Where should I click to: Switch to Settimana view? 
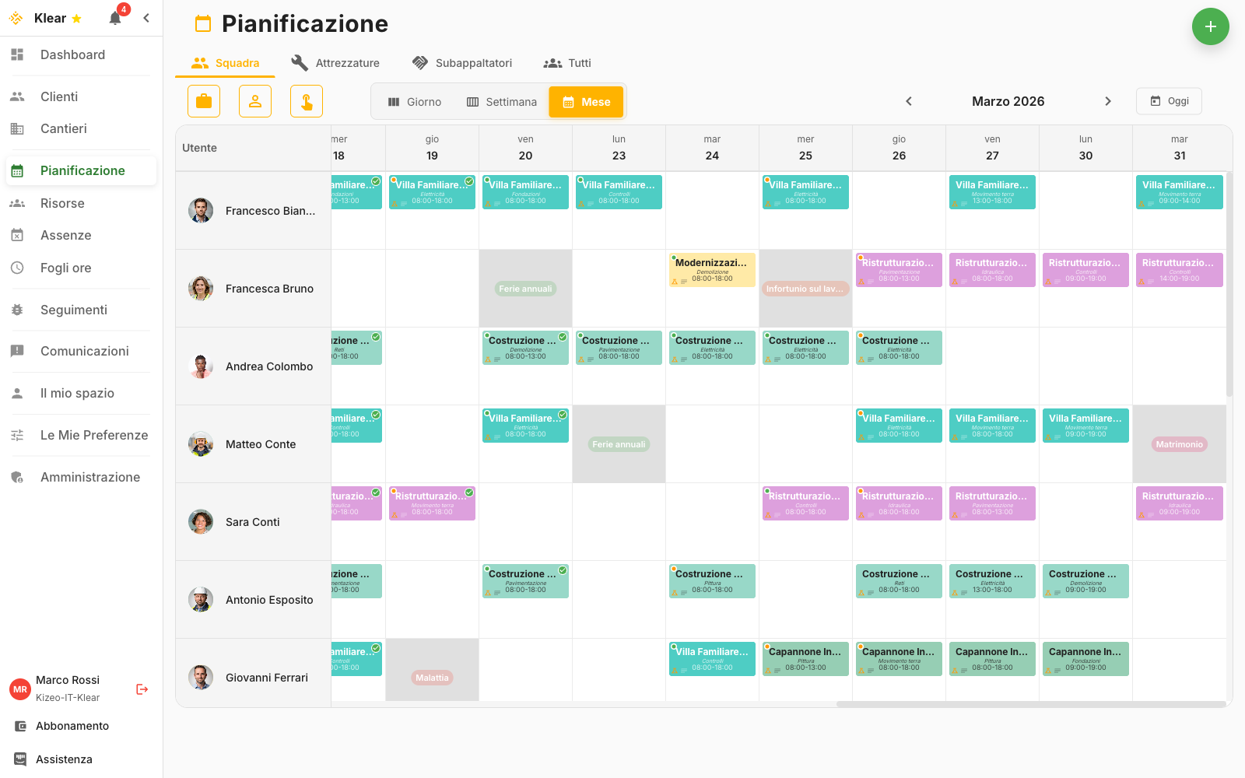(502, 102)
